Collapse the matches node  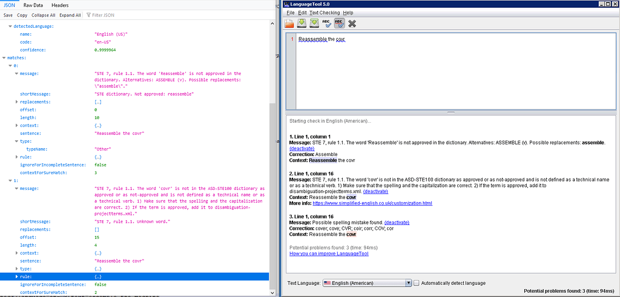coord(4,57)
